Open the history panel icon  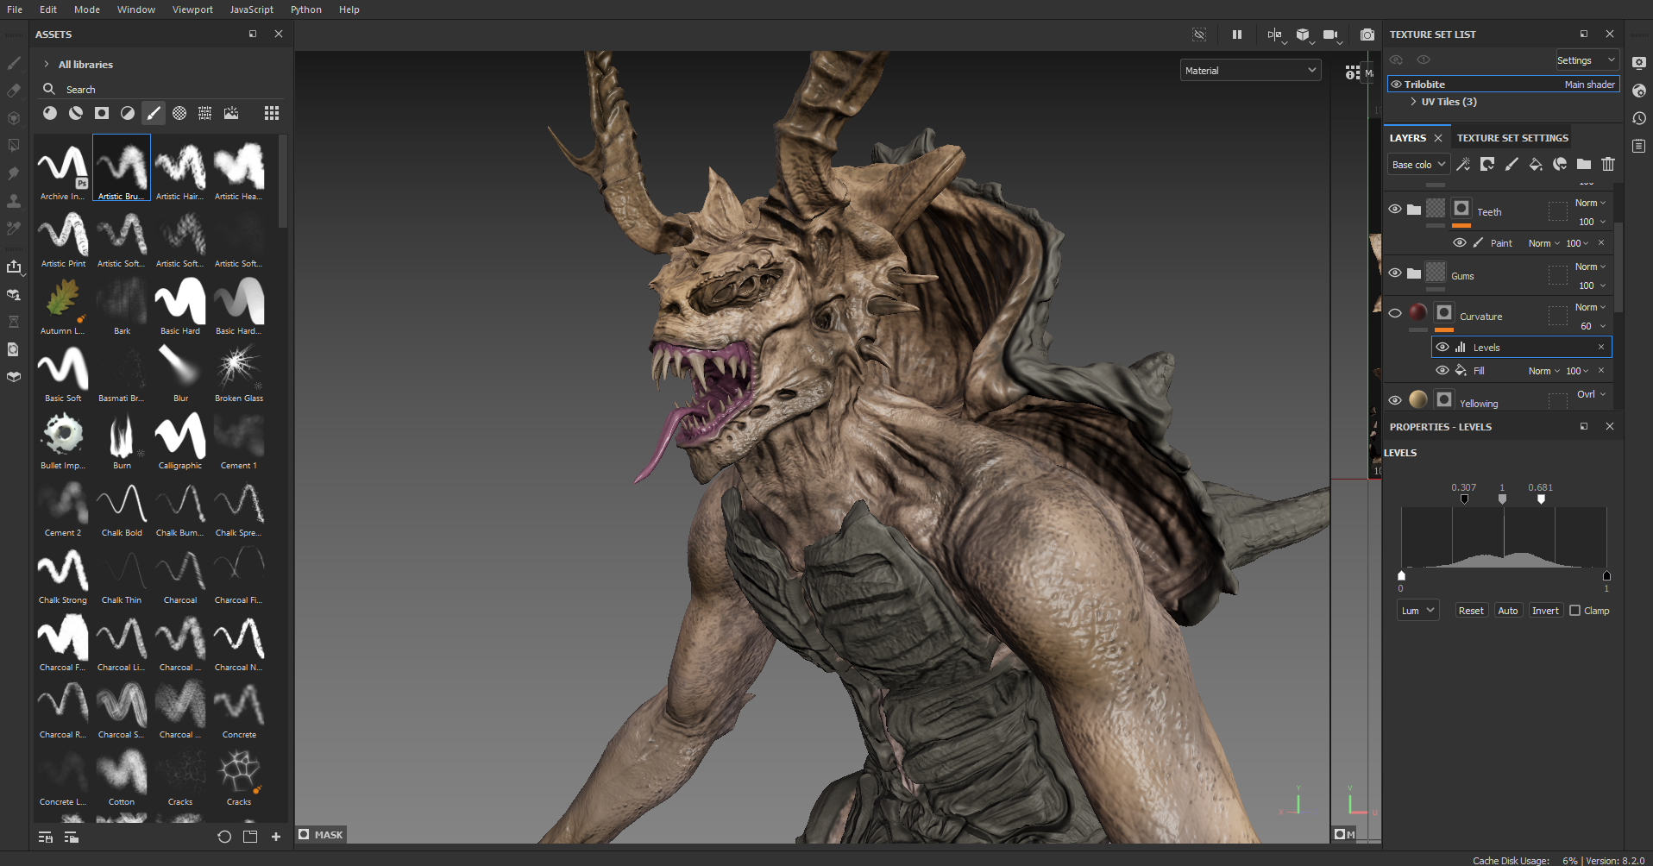[x=1639, y=118]
